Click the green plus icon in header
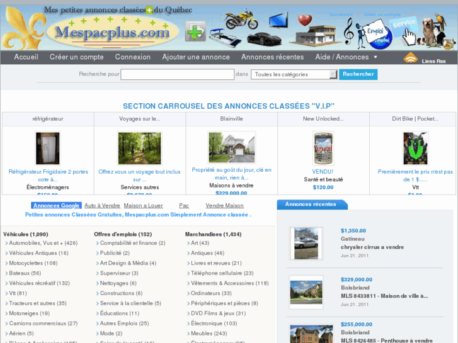The width and height of the screenshot is (458, 343). tap(195, 31)
